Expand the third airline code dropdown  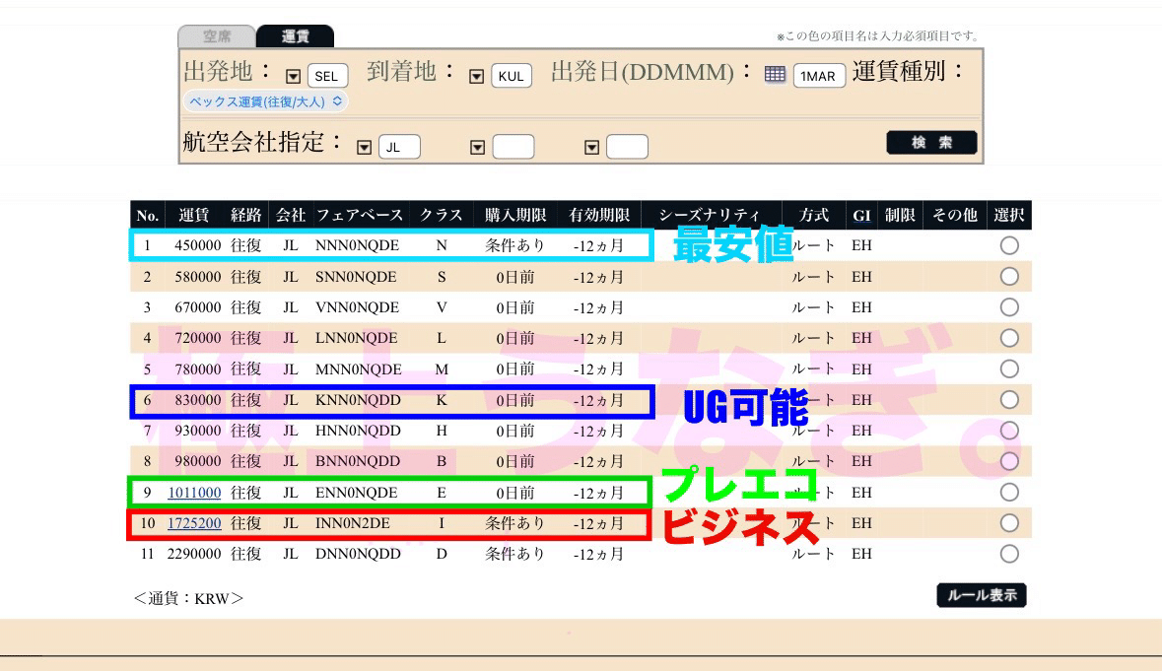point(592,145)
